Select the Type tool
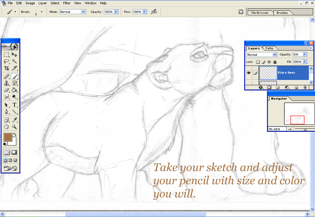Viewport: 315px width, 217px height. [14, 105]
